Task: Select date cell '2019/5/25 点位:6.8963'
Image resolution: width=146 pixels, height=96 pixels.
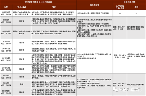Action: click(6, 59)
